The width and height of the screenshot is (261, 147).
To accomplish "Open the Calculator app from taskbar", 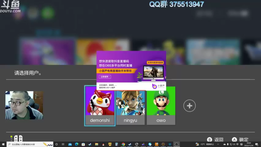I will tap(116, 144).
